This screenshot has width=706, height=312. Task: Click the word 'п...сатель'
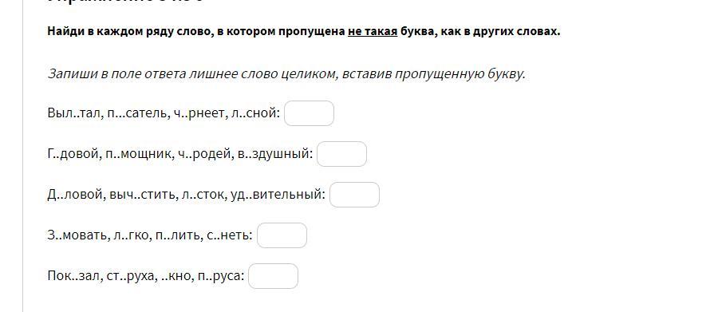138,113
